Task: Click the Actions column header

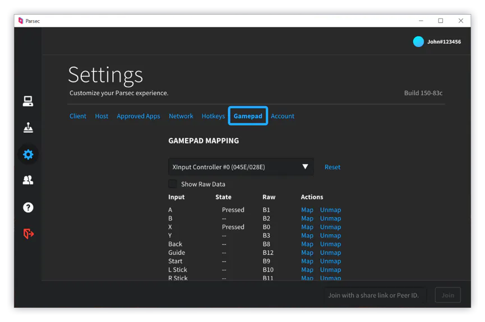Action: pos(312,197)
